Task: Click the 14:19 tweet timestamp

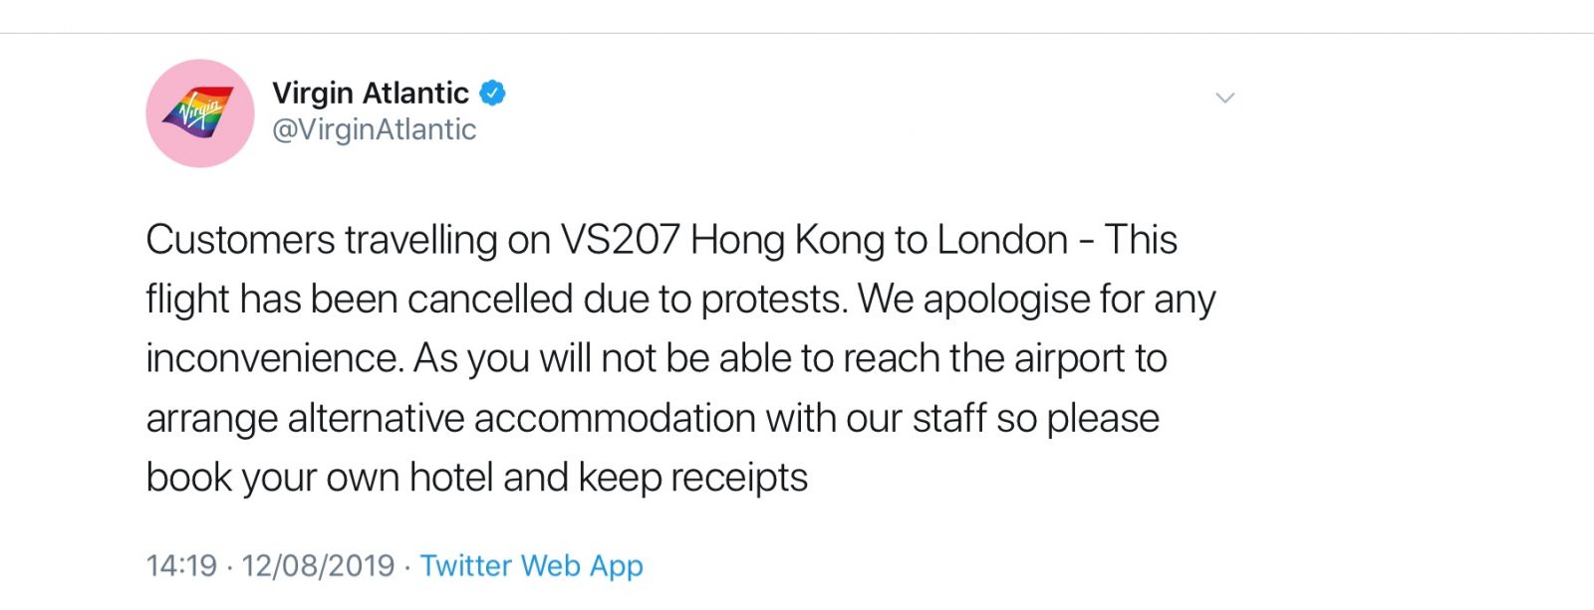Action: pyautogui.click(x=180, y=565)
